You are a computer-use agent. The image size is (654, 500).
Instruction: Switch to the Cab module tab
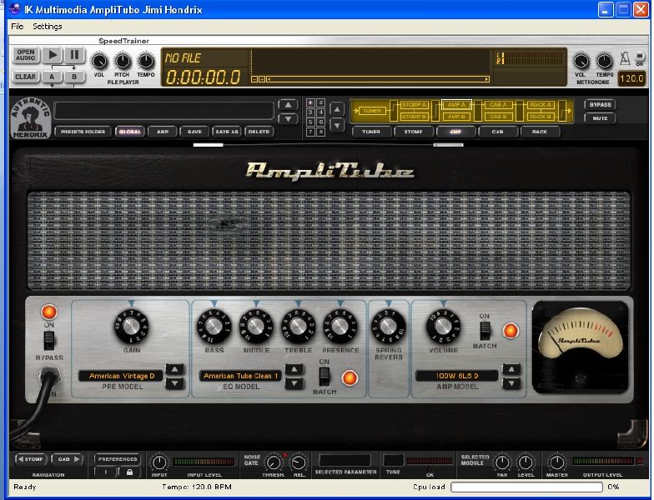point(497,132)
